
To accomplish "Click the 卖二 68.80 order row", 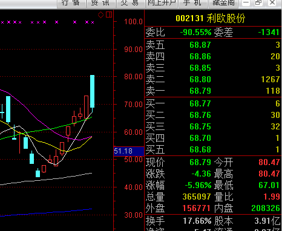I will (213, 79).
